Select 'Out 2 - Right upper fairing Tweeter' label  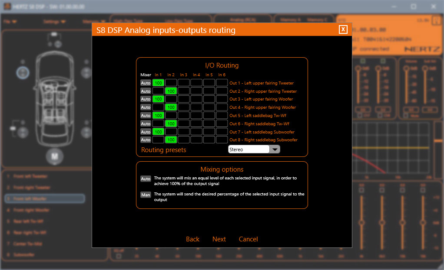point(263,91)
